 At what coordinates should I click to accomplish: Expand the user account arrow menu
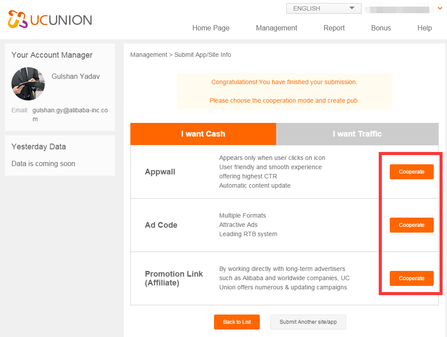coord(440,8)
